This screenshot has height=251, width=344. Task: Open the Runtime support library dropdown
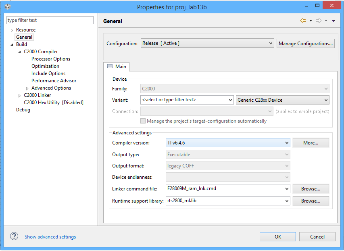tap(286, 201)
